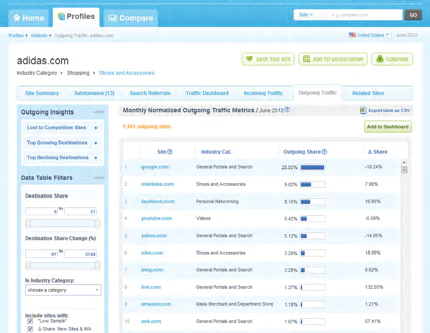This screenshot has width=430, height=333.
Task: Open help icon next to Outgoing Share
Action: click(324, 152)
